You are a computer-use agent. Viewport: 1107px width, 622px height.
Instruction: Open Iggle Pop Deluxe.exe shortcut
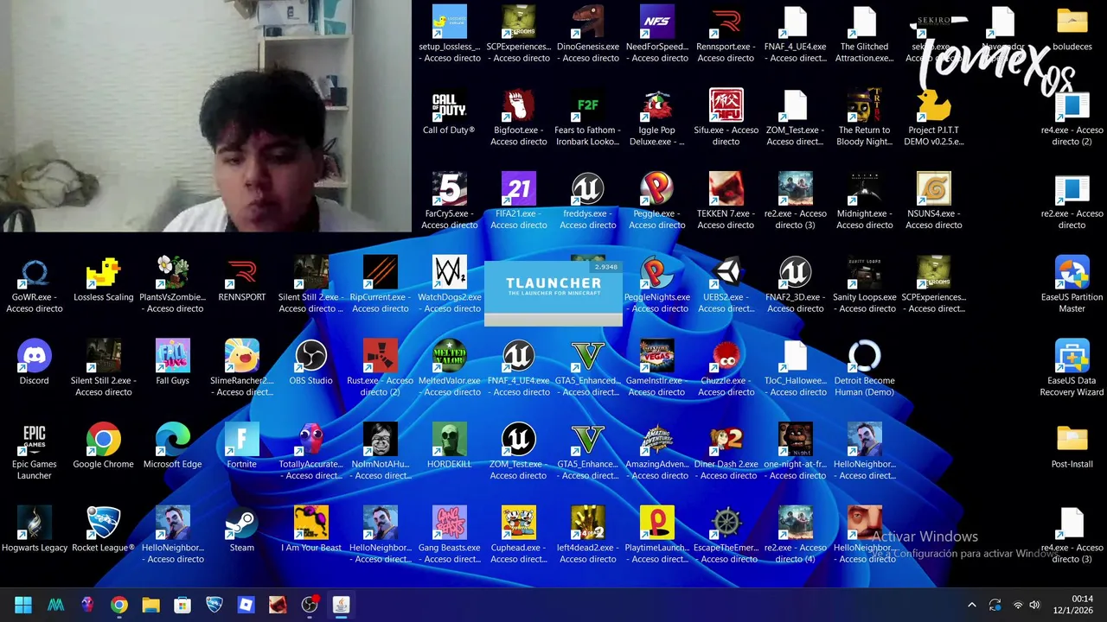coord(657,117)
